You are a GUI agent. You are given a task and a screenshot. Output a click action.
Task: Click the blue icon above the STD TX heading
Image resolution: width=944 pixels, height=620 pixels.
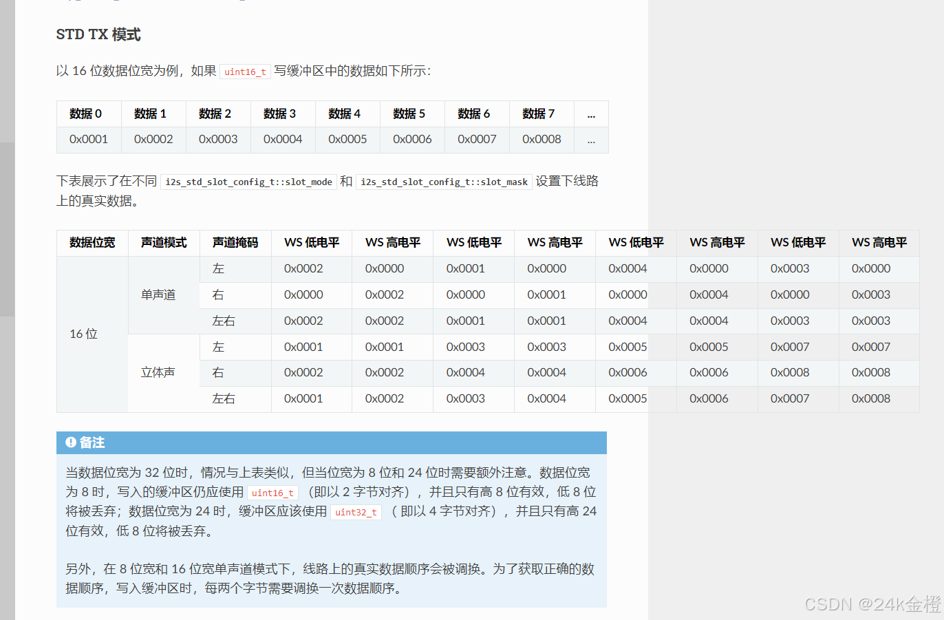(116, 2)
